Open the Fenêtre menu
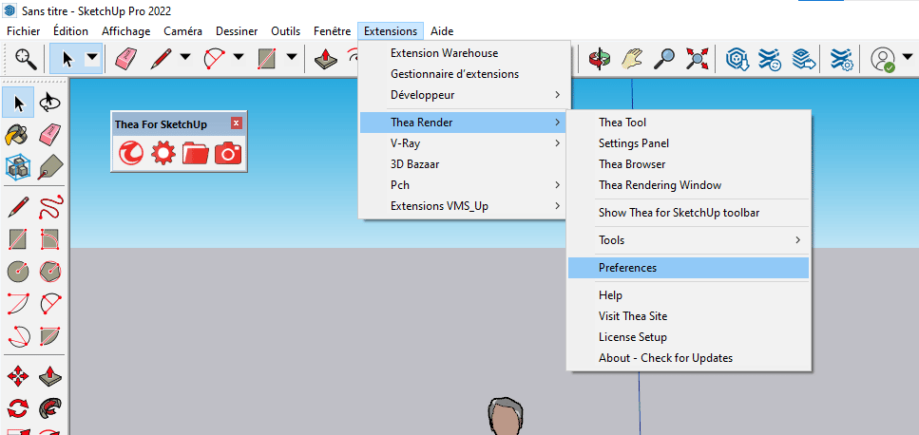The height and width of the screenshot is (435, 919). pyautogui.click(x=333, y=31)
